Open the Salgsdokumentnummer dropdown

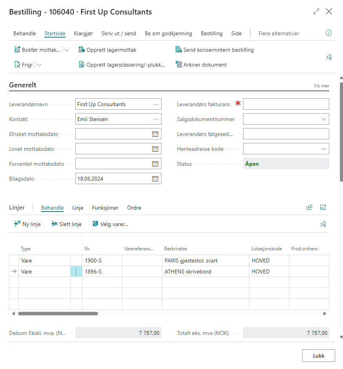324,119
